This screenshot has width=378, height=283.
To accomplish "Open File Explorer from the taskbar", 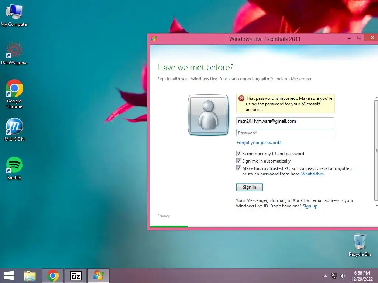I will click(x=30, y=276).
